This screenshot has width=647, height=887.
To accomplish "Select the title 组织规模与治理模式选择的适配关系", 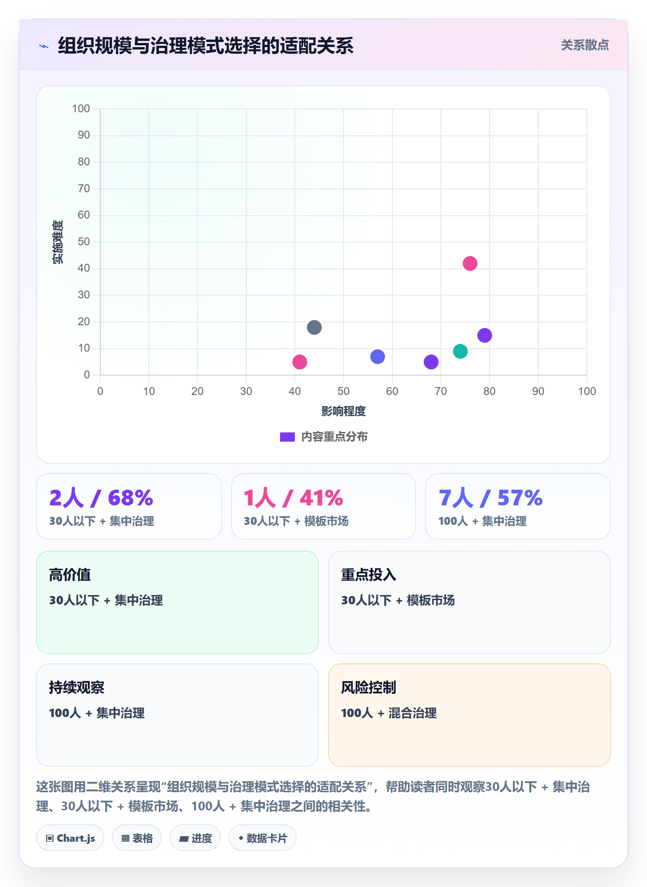I will point(206,46).
